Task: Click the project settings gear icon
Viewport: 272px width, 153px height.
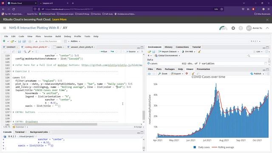Action: (x=233, y=28)
